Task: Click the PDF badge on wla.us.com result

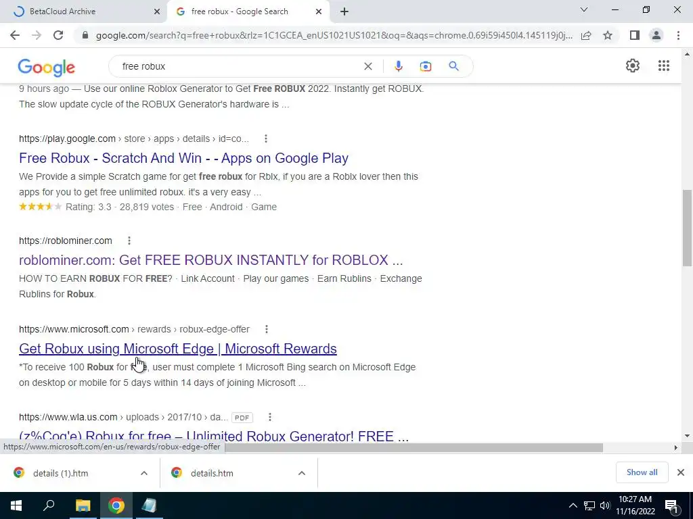Action: pyautogui.click(x=242, y=418)
